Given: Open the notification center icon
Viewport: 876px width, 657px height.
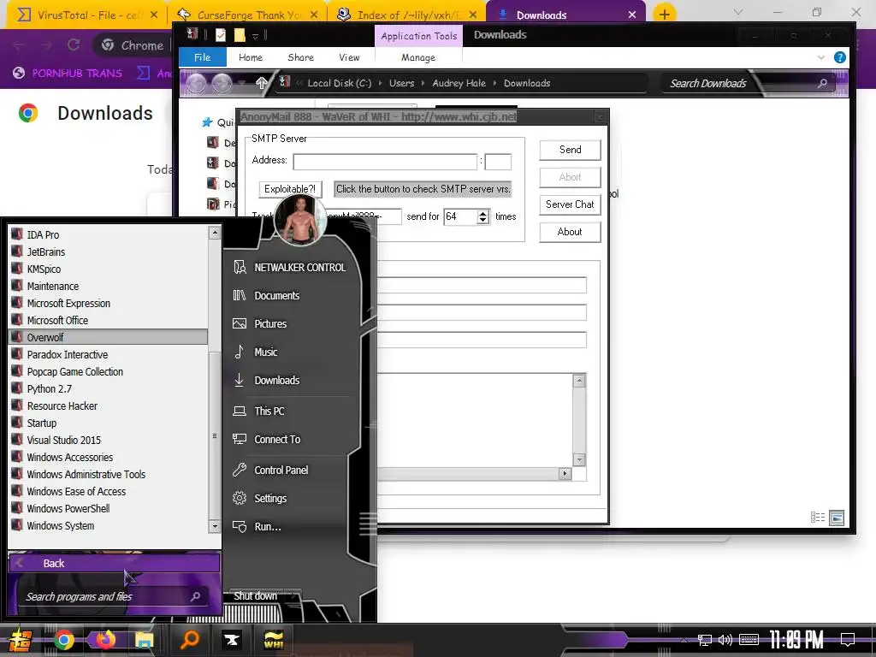Looking at the screenshot, I should (848, 639).
